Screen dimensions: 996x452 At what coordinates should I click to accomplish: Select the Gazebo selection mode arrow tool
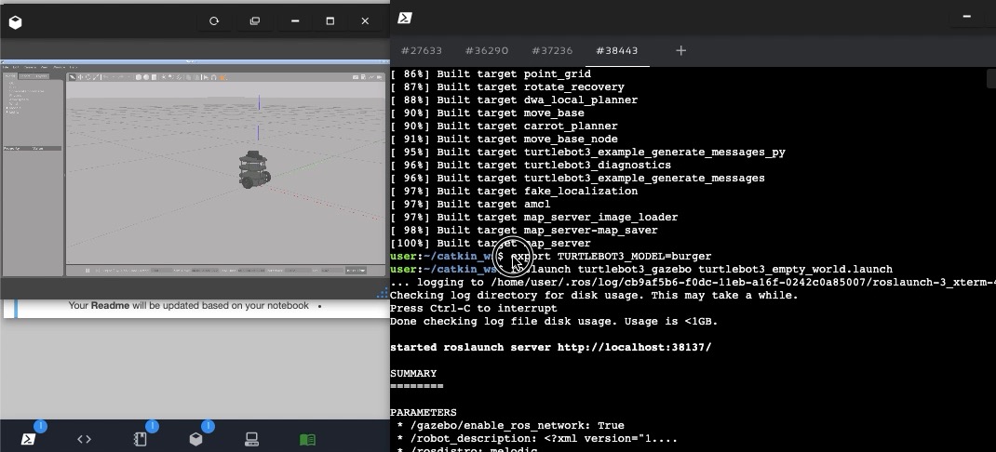tap(73, 77)
